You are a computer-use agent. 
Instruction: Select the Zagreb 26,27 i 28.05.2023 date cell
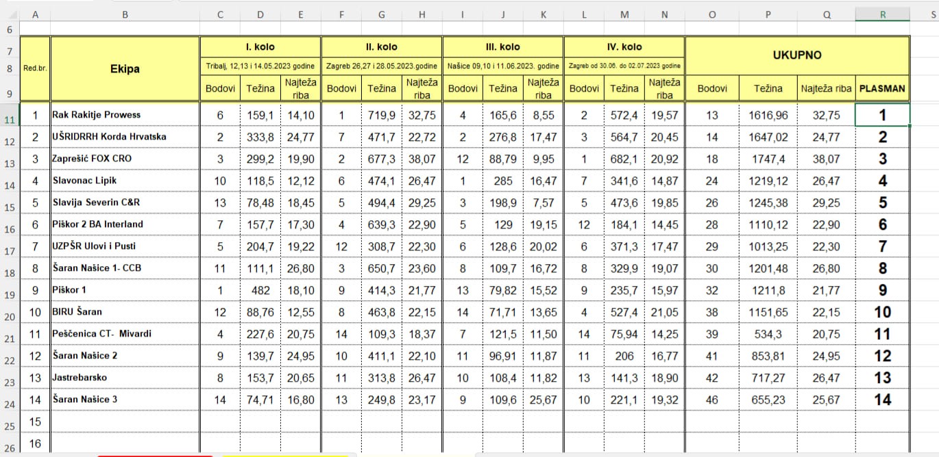coord(382,66)
